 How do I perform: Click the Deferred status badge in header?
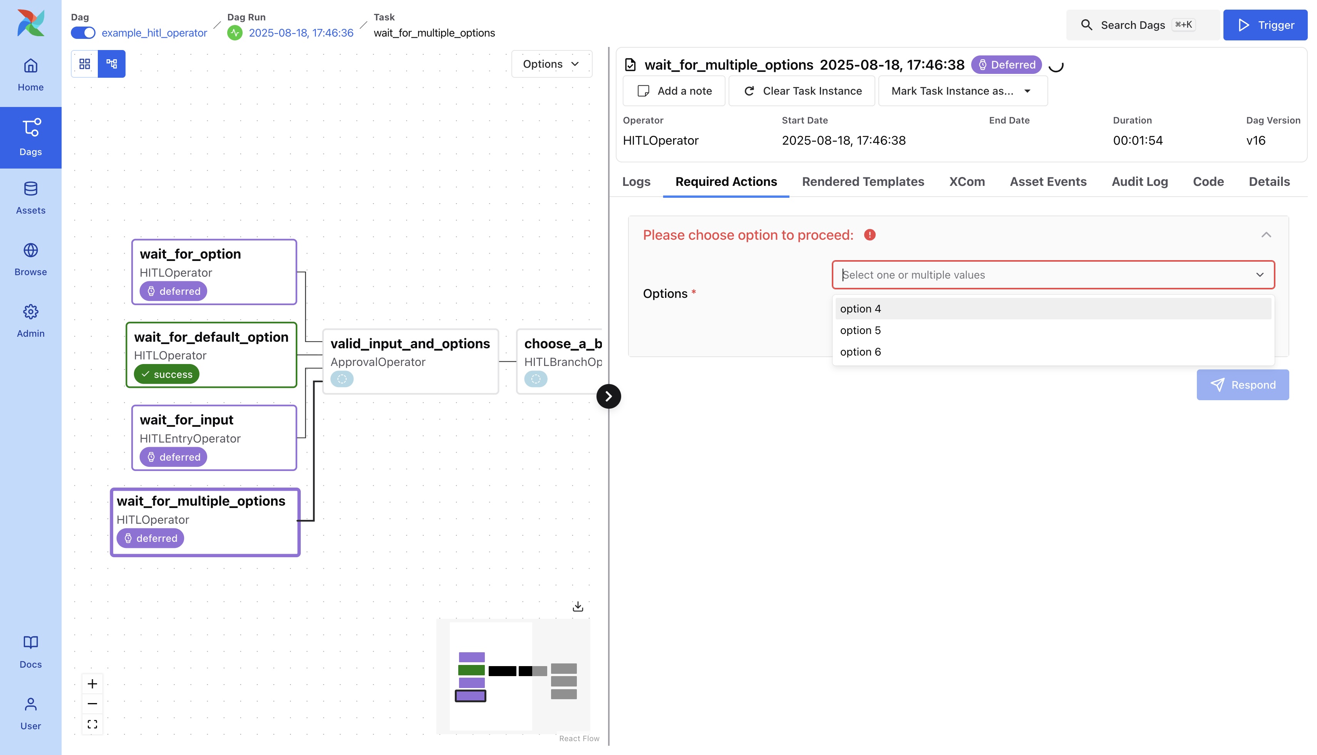pos(1006,65)
